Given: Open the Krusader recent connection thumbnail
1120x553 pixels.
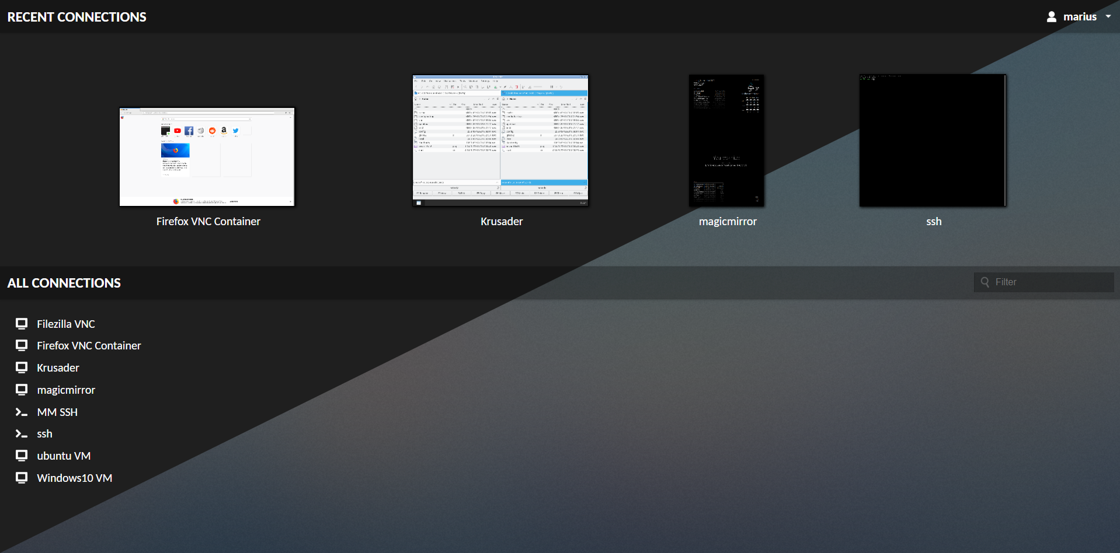Looking at the screenshot, I should point(500,141).
